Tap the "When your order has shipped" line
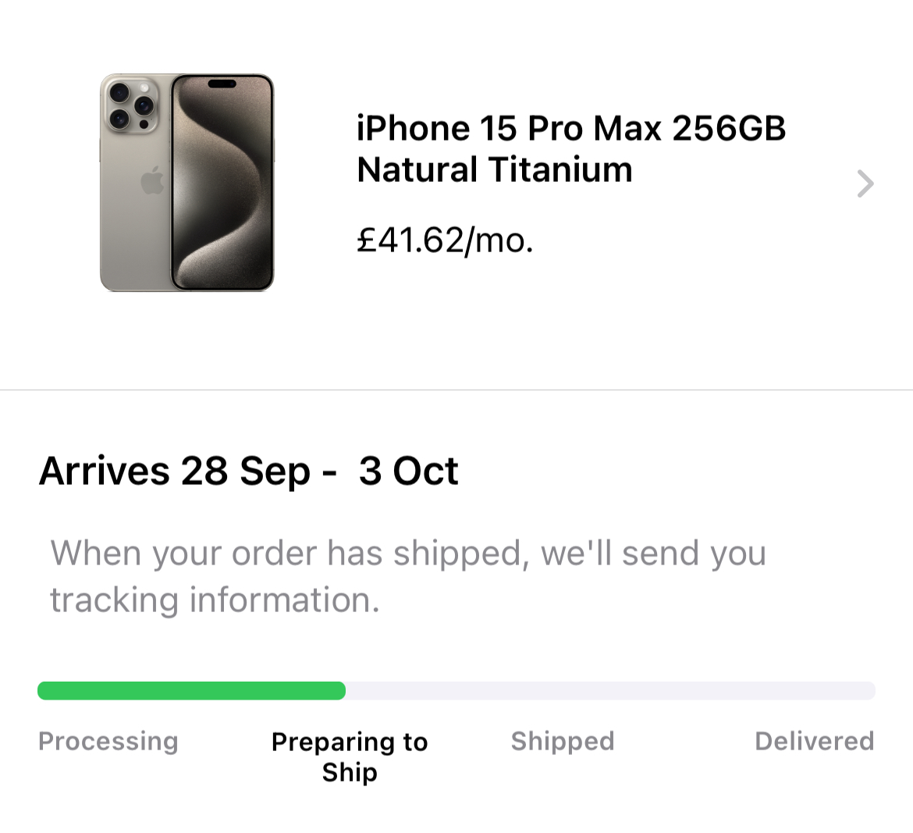913x833 pixels. tap(408, 554)
